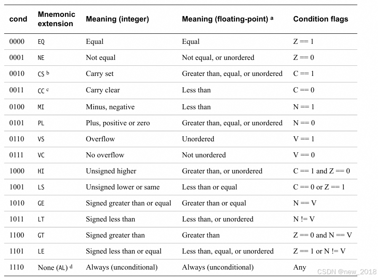Click the 'Condition flags' column header
The width and height of the screenshot is (378, 278).
coord(320,19)
